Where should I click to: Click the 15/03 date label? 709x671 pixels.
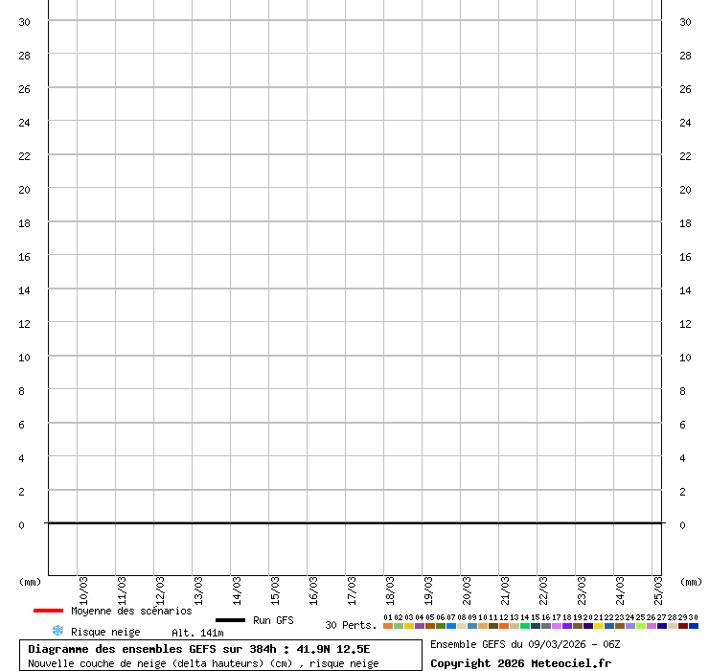276,587
